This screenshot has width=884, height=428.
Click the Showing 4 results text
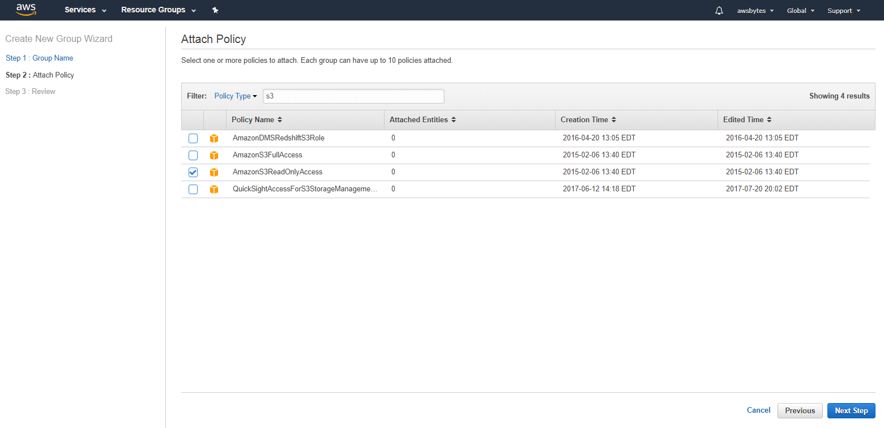(x=839, y=96)
